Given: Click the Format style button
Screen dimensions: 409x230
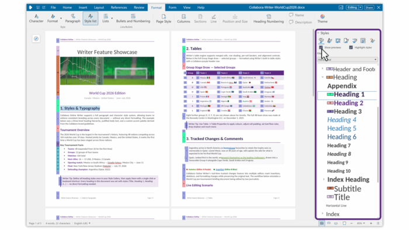Looking at the screenshot, I should 53,19.
